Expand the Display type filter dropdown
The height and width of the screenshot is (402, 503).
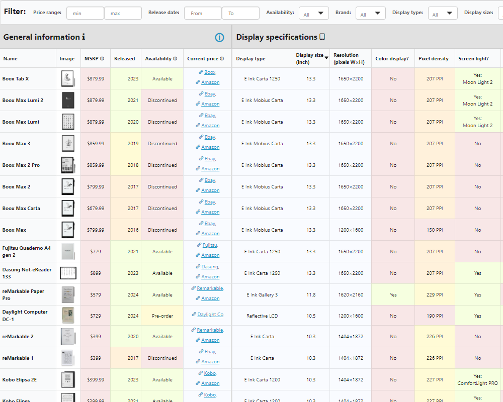pos(443,14)
